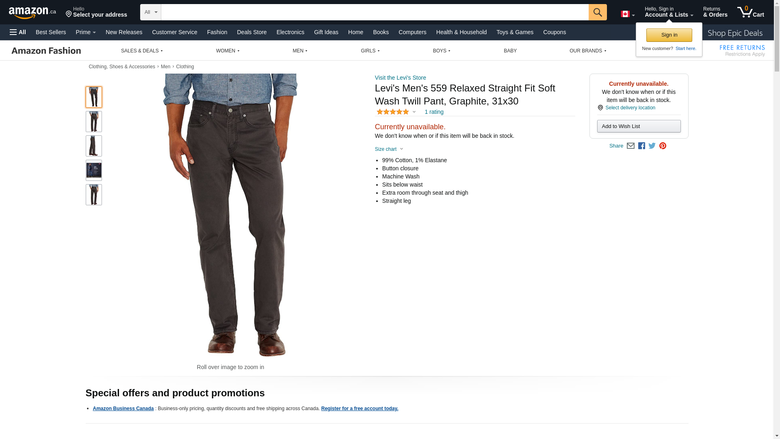Click the Sign in button
Viewport: 780px width, 439px height.
[669, 35]
